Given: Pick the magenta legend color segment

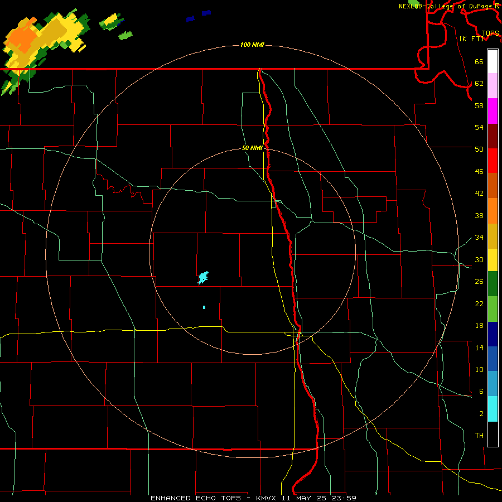Looking at the screenshot, I should tap(493, 111).
